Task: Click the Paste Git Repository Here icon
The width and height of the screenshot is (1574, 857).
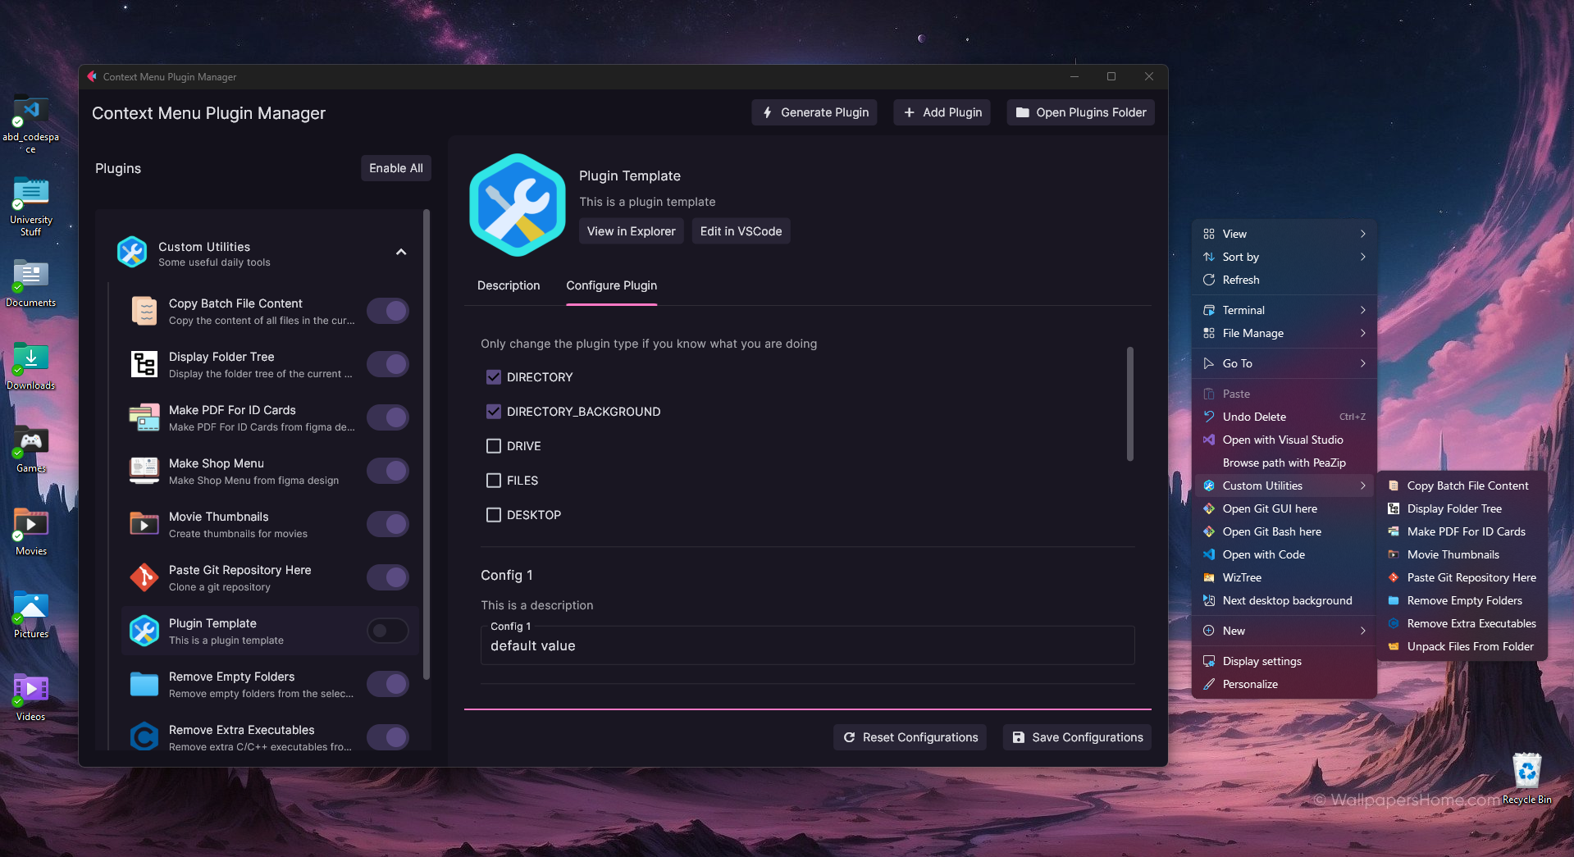Action: point(144,577)
